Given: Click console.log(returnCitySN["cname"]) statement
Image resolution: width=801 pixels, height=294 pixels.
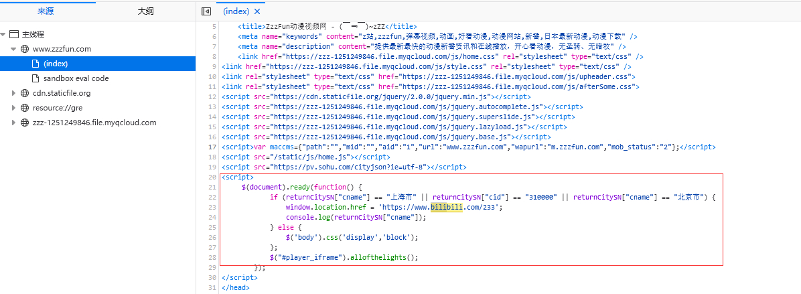Looking at the screenshot, I should pos(356,218).
